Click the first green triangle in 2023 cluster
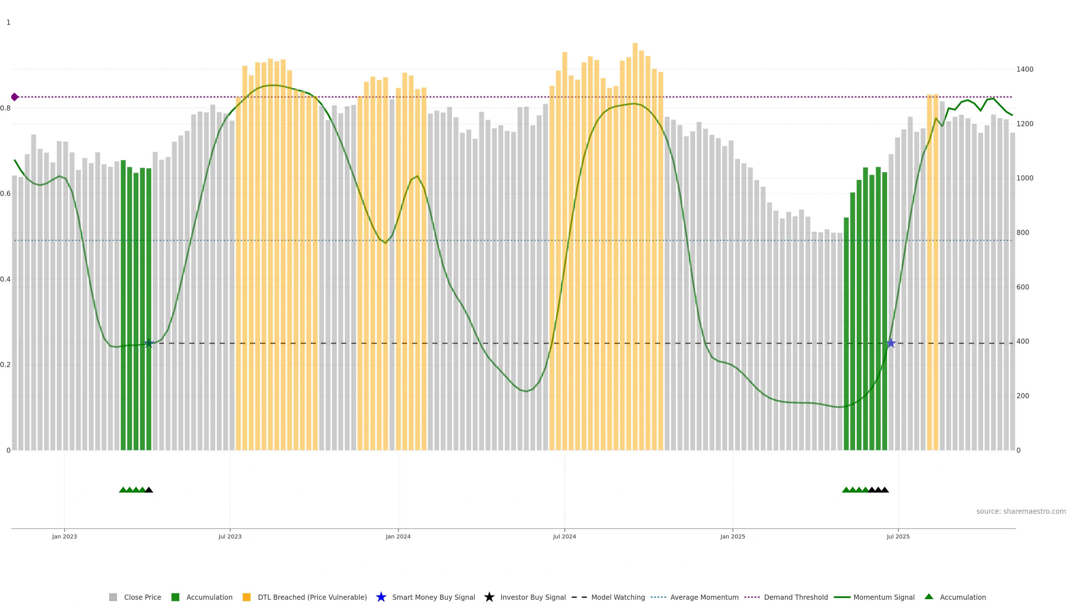This screenshot has height=607, width=1080. [x=123, y=490]
